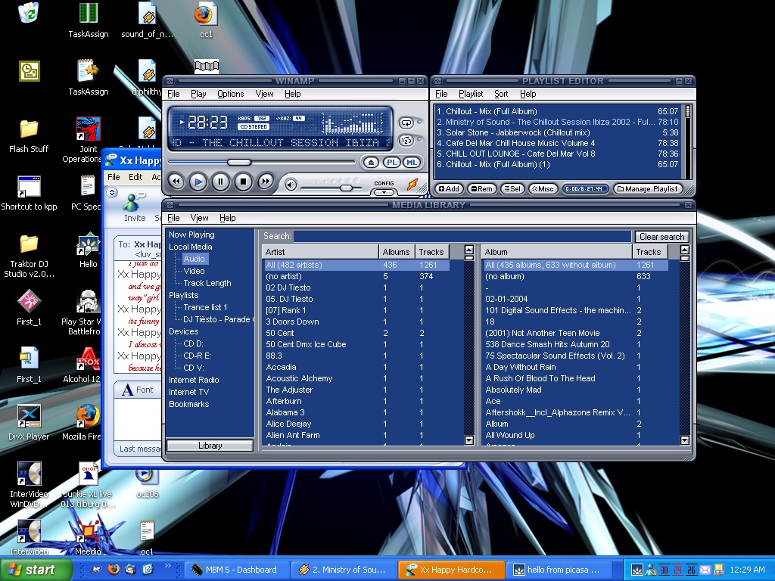Click the artist list scroll-down arrow

point(469,440)
